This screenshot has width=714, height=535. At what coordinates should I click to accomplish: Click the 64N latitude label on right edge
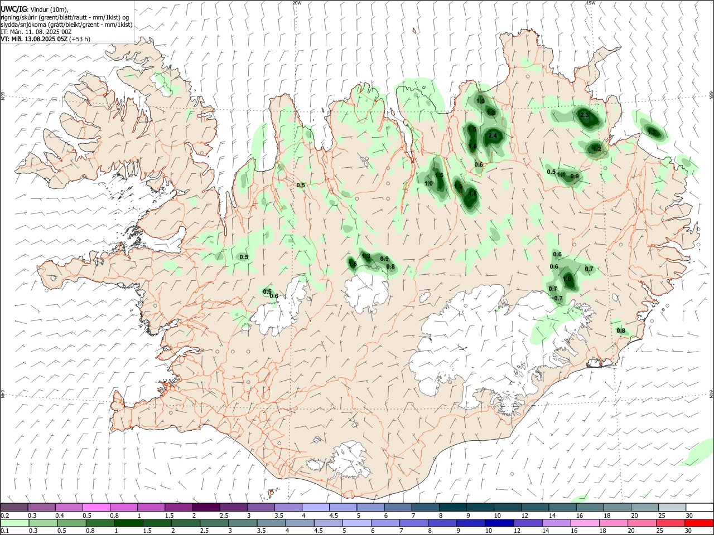711,393
